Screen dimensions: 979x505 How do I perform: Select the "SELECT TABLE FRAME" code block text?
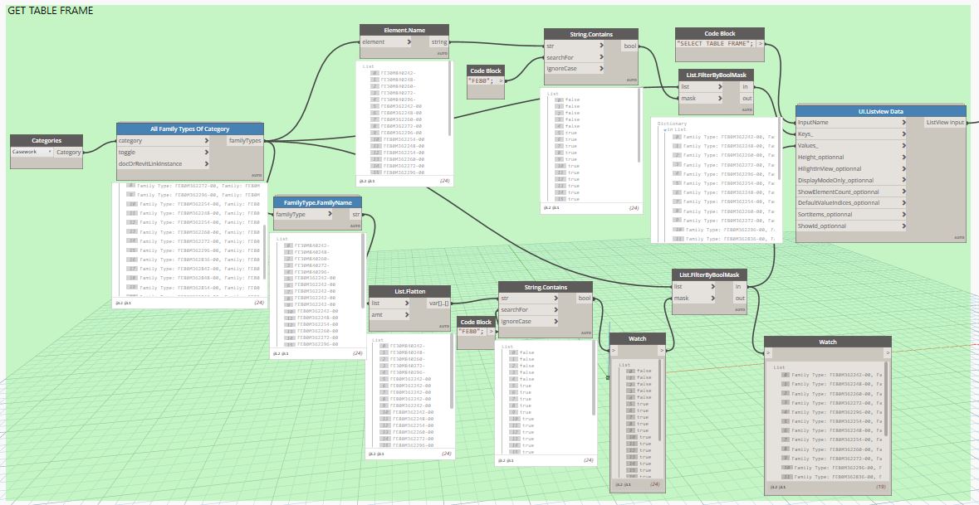[x=716, y=44]
